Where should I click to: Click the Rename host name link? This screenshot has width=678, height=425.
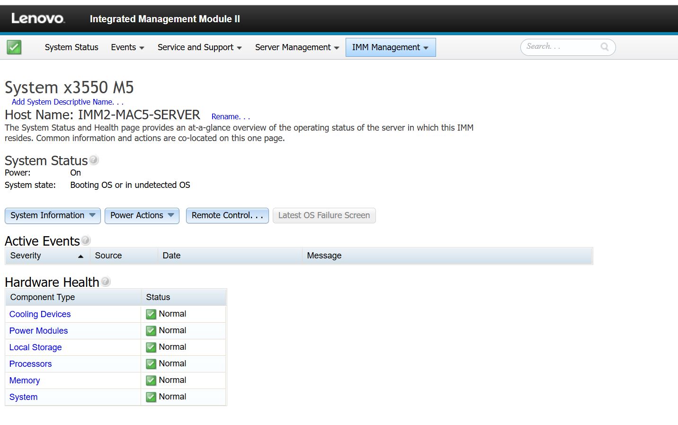(x=230, y=116)
